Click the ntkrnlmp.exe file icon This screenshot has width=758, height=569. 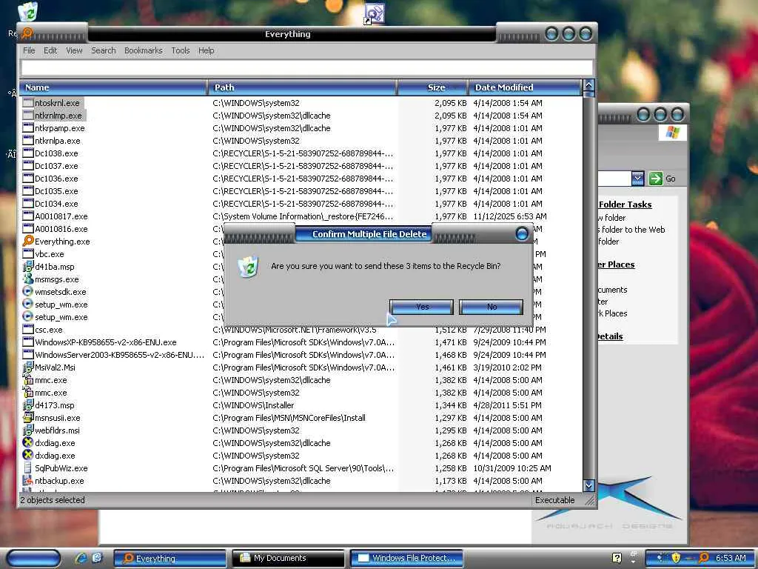pos(28,115)
